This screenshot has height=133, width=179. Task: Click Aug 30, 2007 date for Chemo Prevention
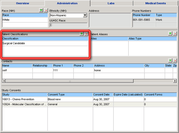click(x=103, y=99)
